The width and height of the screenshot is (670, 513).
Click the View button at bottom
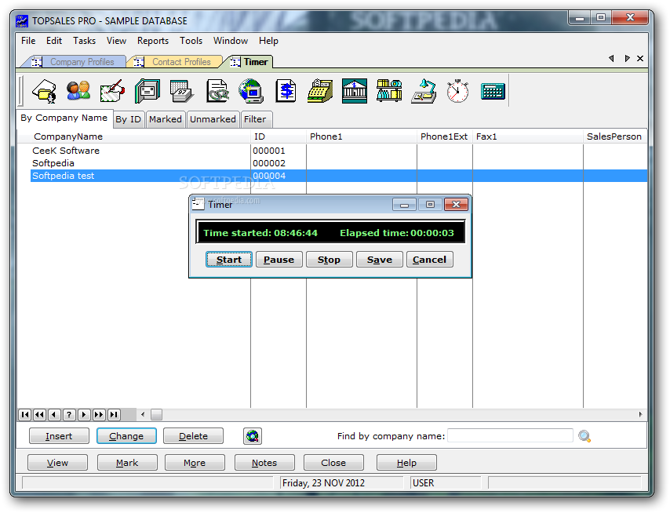coord(58,463)
